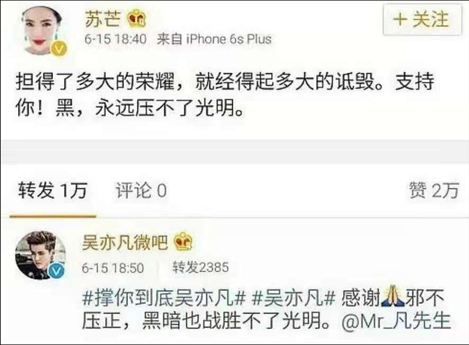
Task: Open 吴亦凡微吧's profile avatar
Action: click(41, 255)
